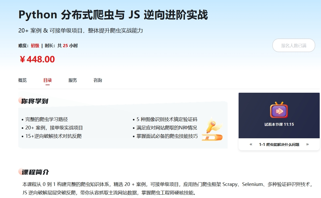Click the 你将学到 section heading
Screen dimensions: 321x198
pos(35,101)
